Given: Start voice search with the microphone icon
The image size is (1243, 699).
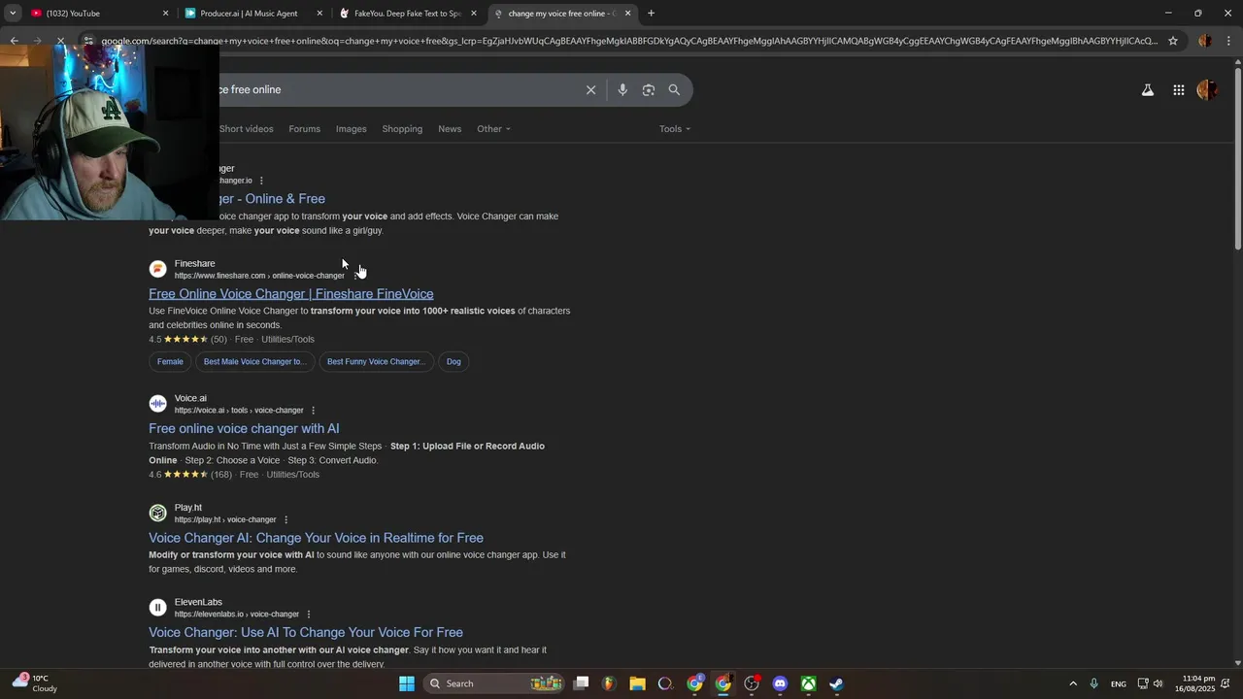Looking at the screenshot, I should click(622, 89).
